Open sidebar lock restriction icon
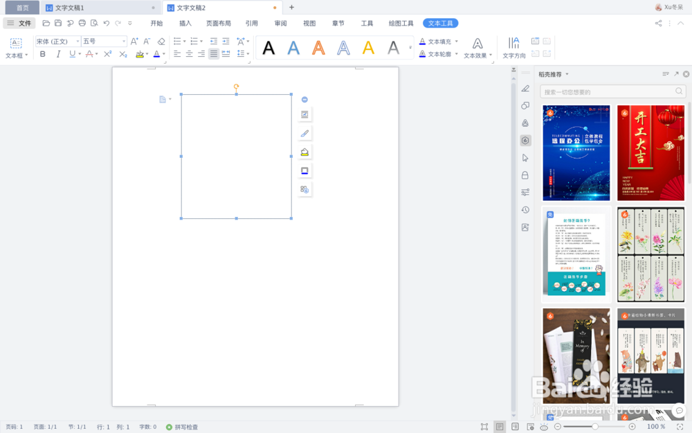The height and width of the screenshot is (433, 692). coord(525,175)
